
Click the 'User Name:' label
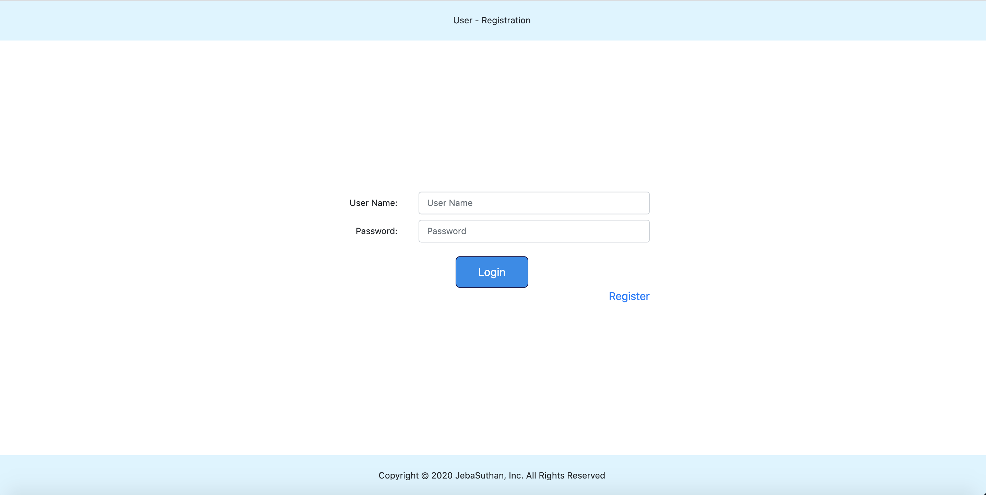[x=373, y=203]
